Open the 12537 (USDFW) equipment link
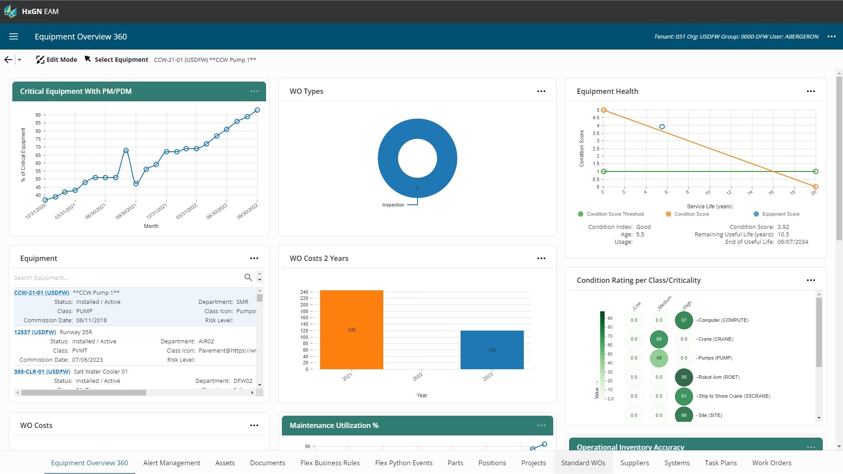The image size is (843, 474). (x=35, y=332)
